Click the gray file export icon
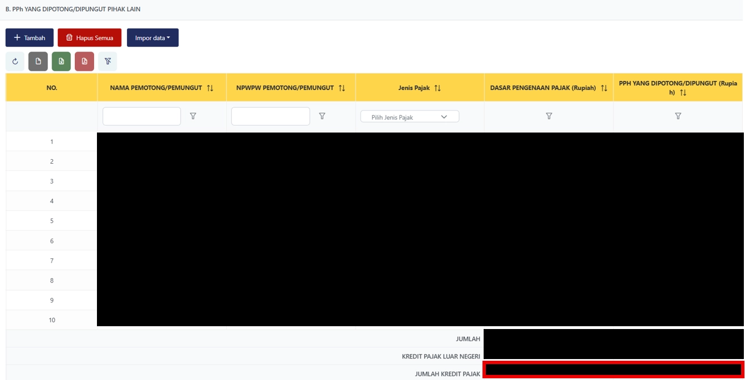This screenshot has height=380, width=745. (38, 61)
